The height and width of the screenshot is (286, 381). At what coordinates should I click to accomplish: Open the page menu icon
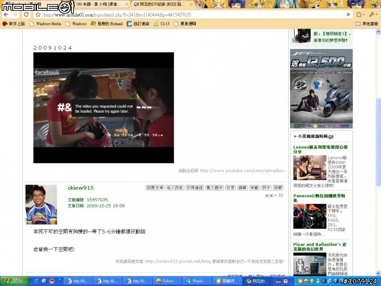tap(360, 14)
